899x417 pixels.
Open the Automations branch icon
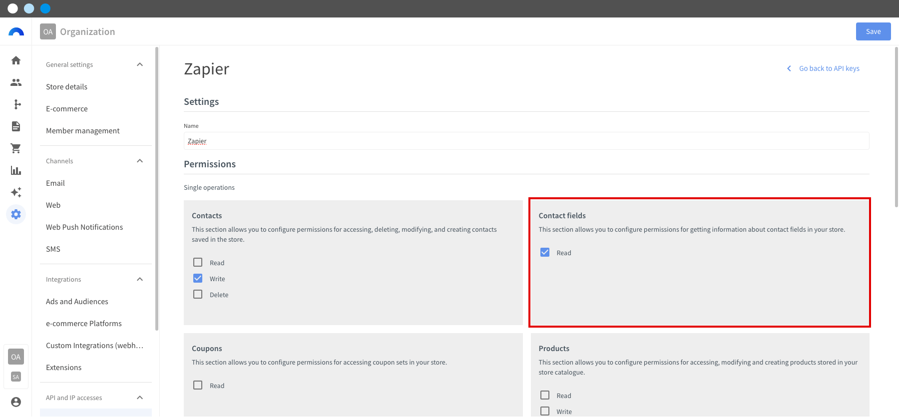16,104
